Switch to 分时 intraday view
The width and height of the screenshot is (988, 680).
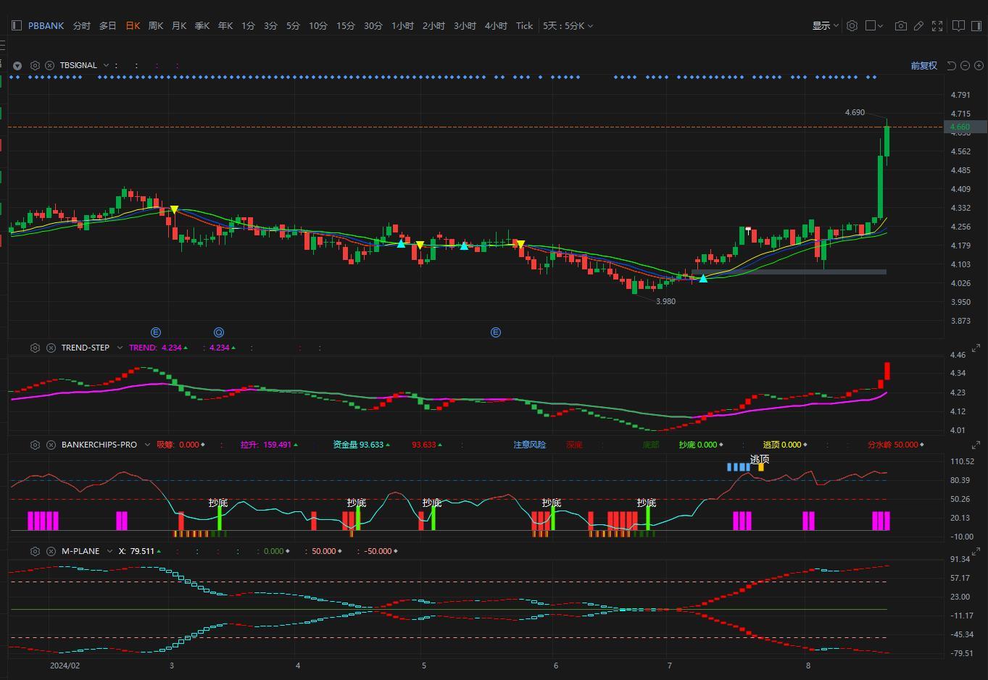click(x=82, y=25)
